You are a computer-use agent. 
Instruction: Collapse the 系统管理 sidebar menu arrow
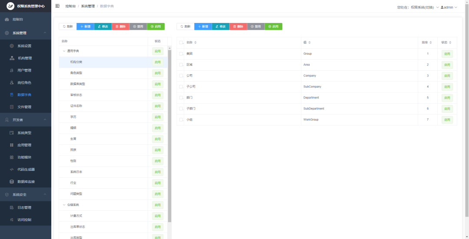pyautogui.click(x=45, y=33)
